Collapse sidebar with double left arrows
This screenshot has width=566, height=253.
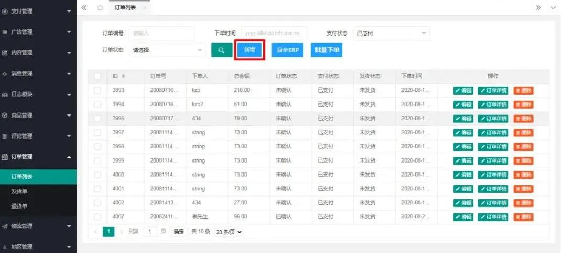(84, 7)
